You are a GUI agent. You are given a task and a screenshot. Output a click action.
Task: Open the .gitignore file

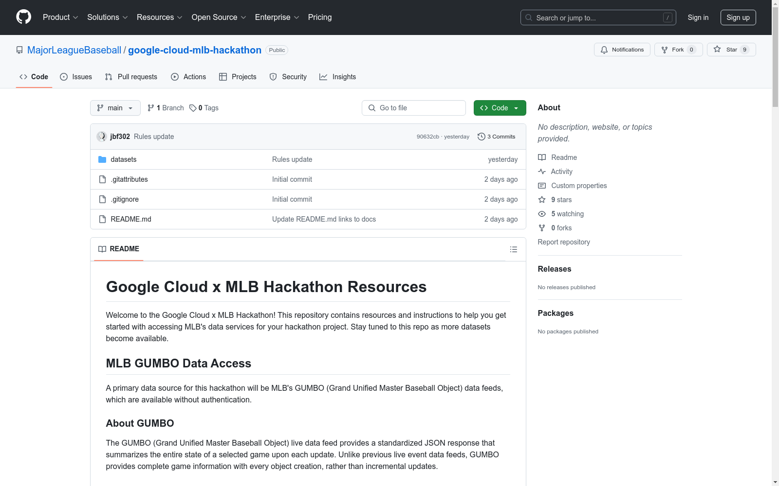click(x=125, y=199)
